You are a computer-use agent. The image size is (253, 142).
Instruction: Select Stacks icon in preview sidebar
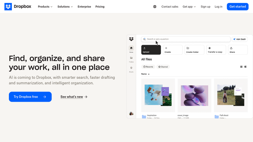tap(131, 68)
